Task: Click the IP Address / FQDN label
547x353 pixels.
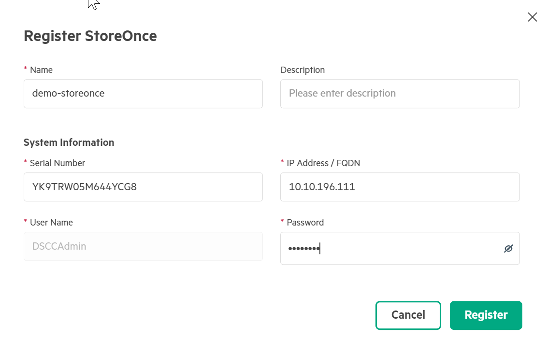Action: (323, 163)
